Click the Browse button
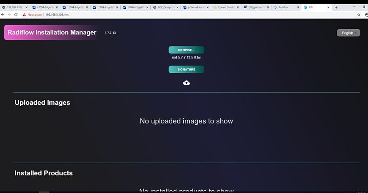368x193 pixels. (x=187, y=50)
